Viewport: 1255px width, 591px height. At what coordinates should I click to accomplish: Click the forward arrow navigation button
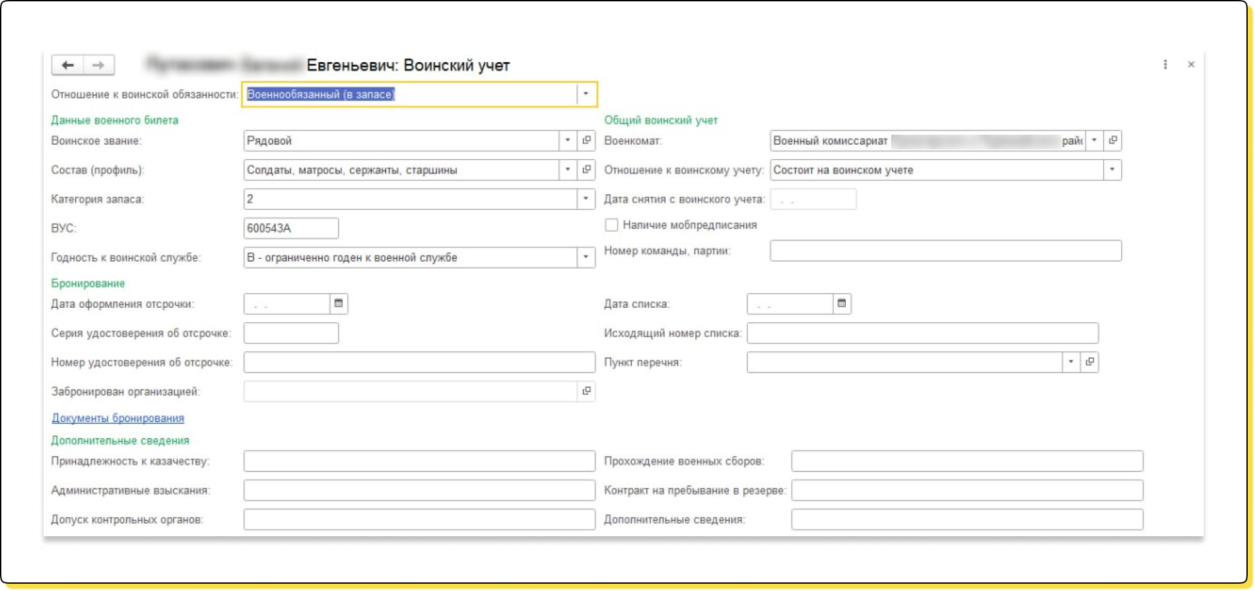[98, 65]
